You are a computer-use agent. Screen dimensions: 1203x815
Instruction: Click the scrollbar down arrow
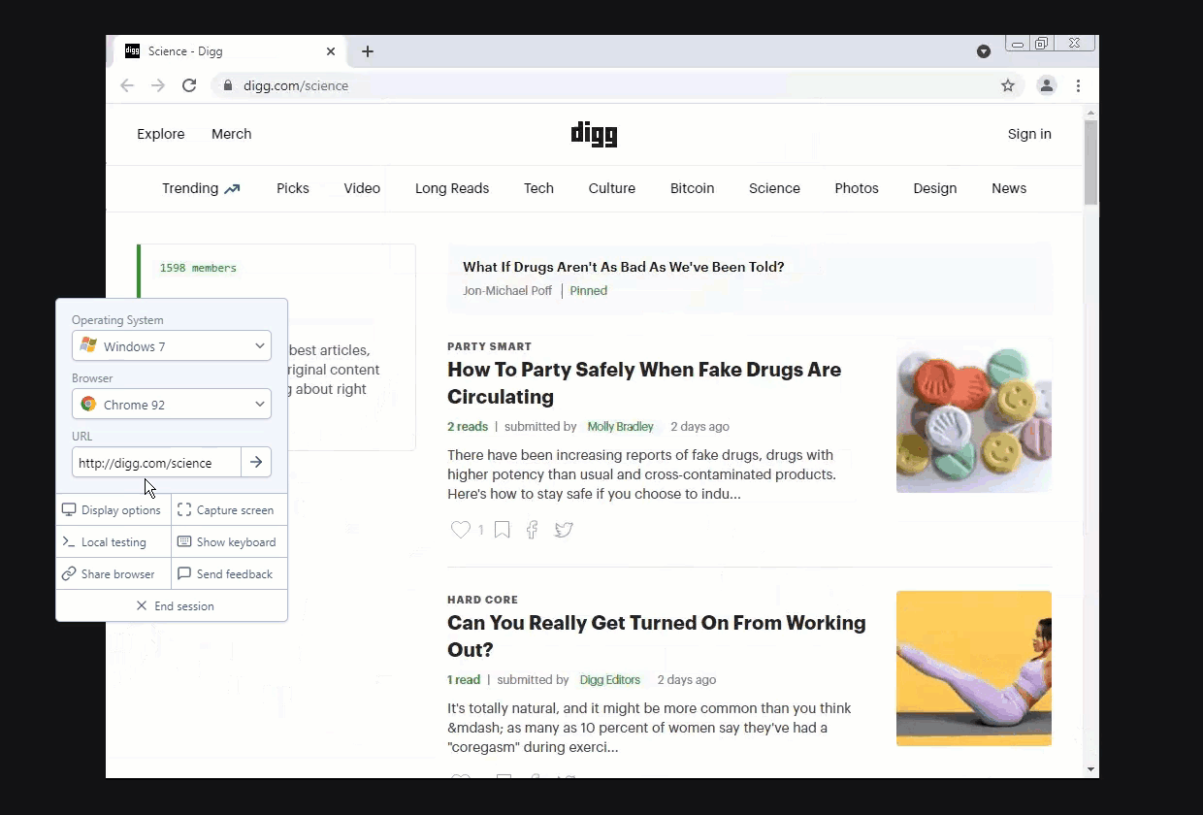click(x=1091, y=769)
